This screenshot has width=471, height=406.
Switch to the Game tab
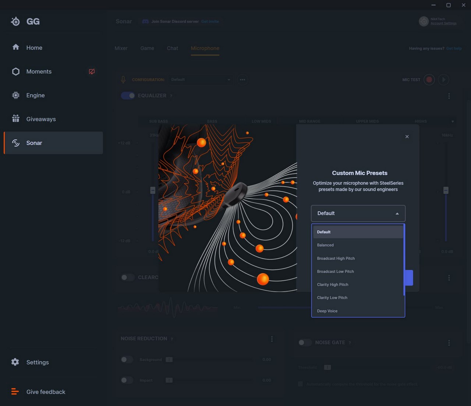tap(147, 48)
